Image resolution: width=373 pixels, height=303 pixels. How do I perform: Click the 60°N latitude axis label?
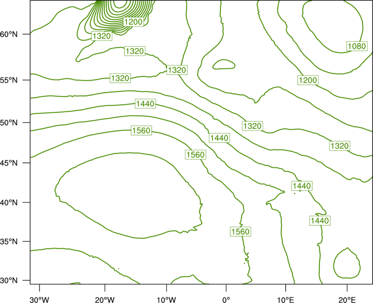click(x=9, y=34)
